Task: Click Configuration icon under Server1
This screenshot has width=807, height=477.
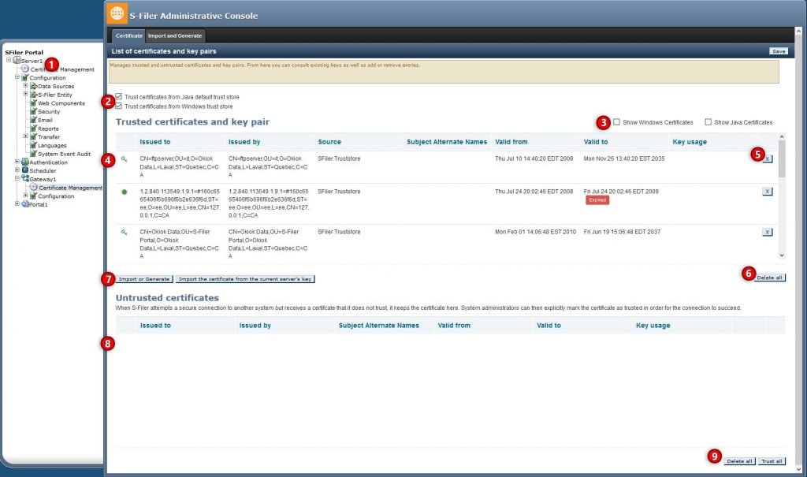Action: click(x=24, y=77)
